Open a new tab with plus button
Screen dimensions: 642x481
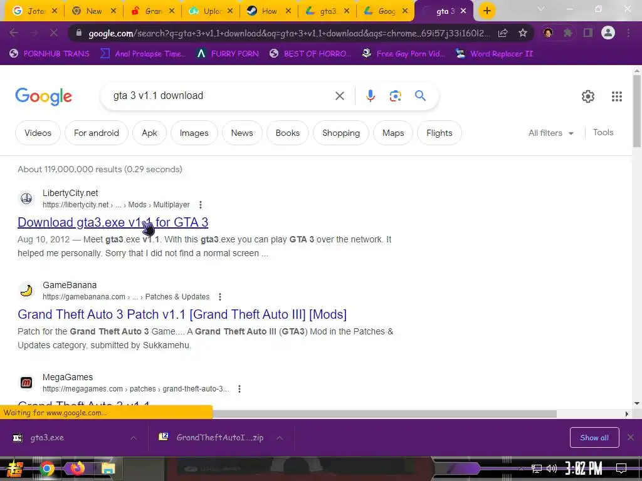click(x=487, y=11)
